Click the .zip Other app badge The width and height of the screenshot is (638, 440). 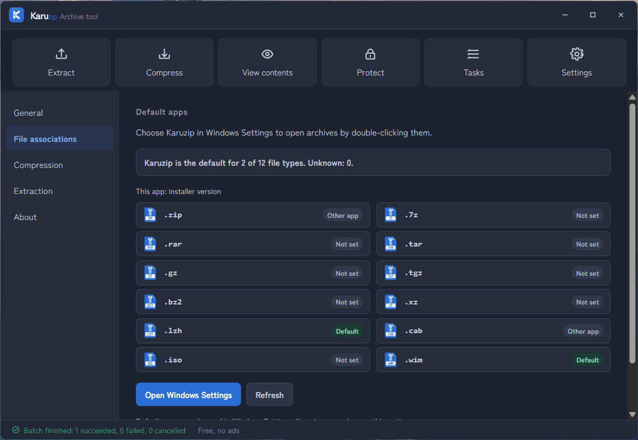tap(343, 215)
